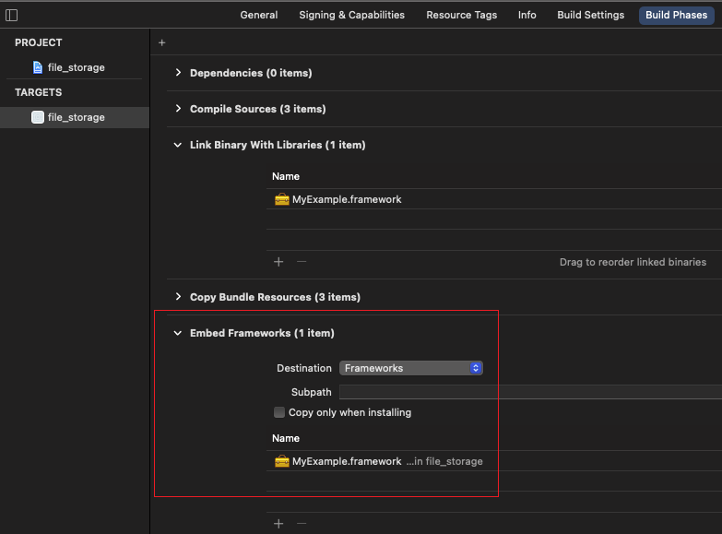This screenshot has height=534, width=722.
Task: Expand the Dependencies section
Action: [x=178, y=73]
